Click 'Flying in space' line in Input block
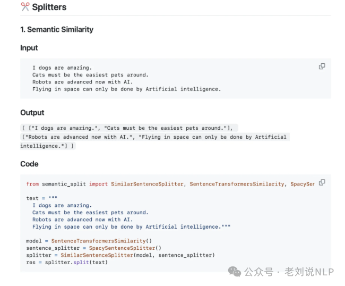The height and width of the screenshot is (286, 345). [126, 89]
